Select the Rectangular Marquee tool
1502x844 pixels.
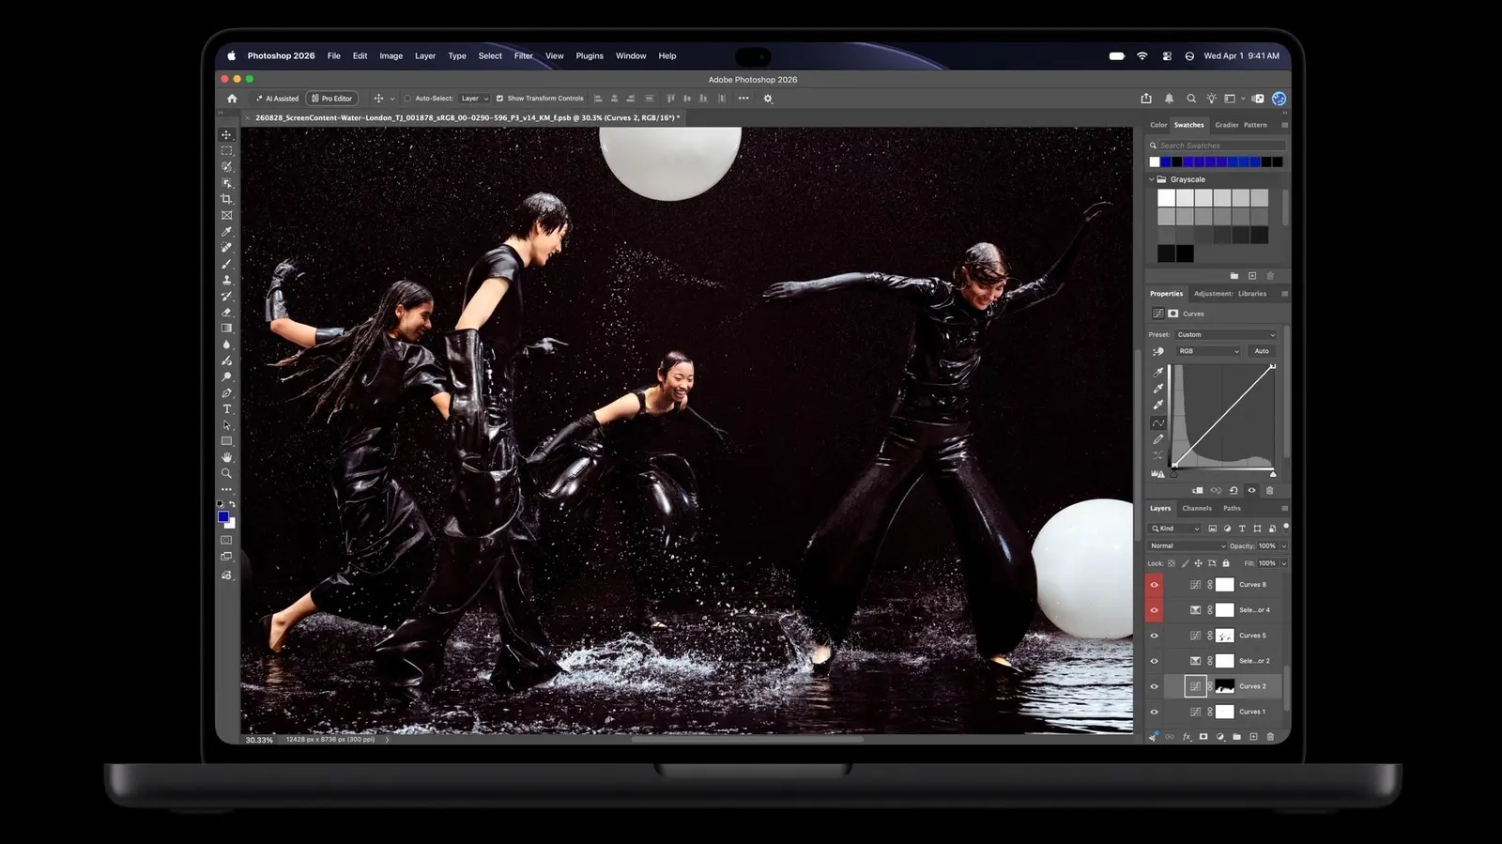[226, 151]
